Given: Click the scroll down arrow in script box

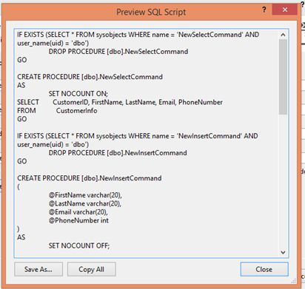Looking at the screenshot, I should [x=283, y=252].
